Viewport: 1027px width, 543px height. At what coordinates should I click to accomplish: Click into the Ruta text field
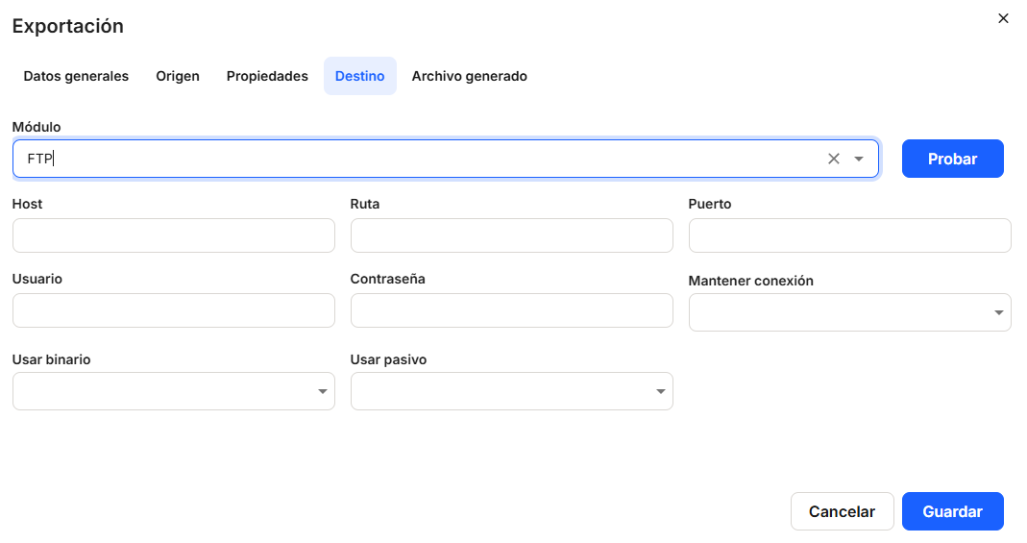coord(511,235)
